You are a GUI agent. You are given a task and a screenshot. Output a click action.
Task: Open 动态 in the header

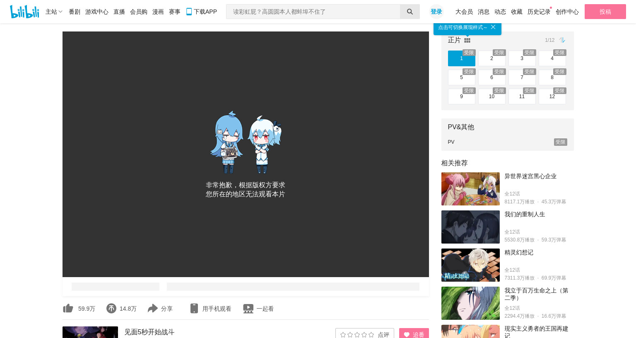[x=500, y=12]
